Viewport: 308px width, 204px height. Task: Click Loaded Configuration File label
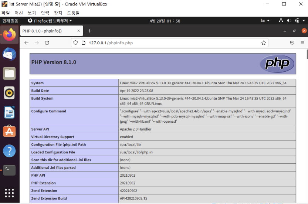point(53,152)
